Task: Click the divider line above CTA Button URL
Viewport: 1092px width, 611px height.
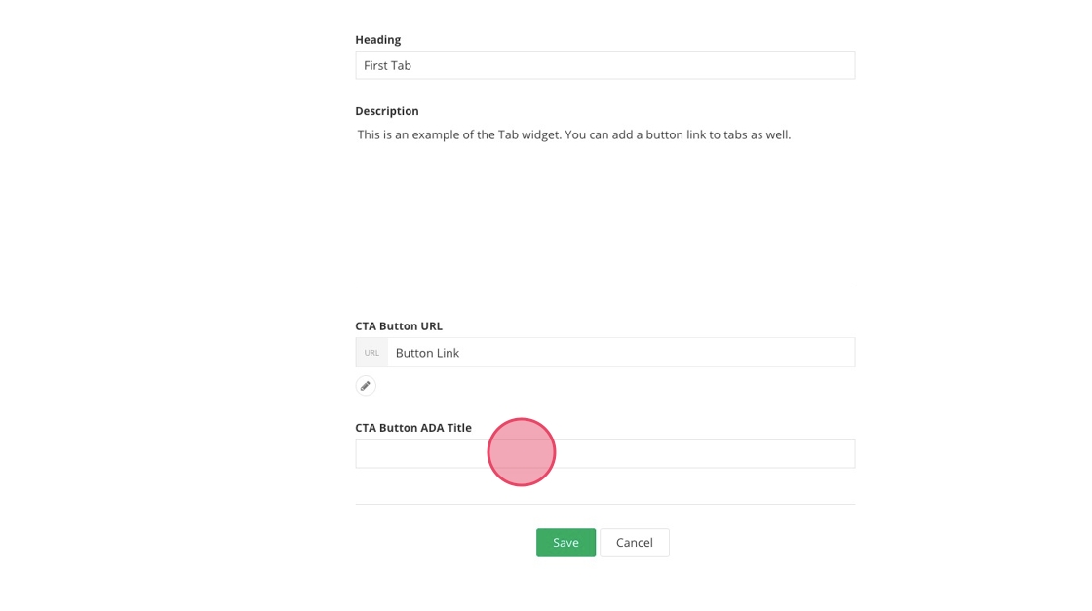Action: click(x=604, y=286)
